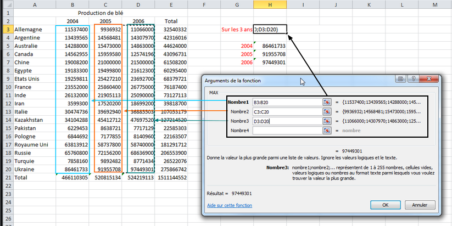452x226 pixels.
Task: Click the cell with value 39692940
Action: [105, 112]
